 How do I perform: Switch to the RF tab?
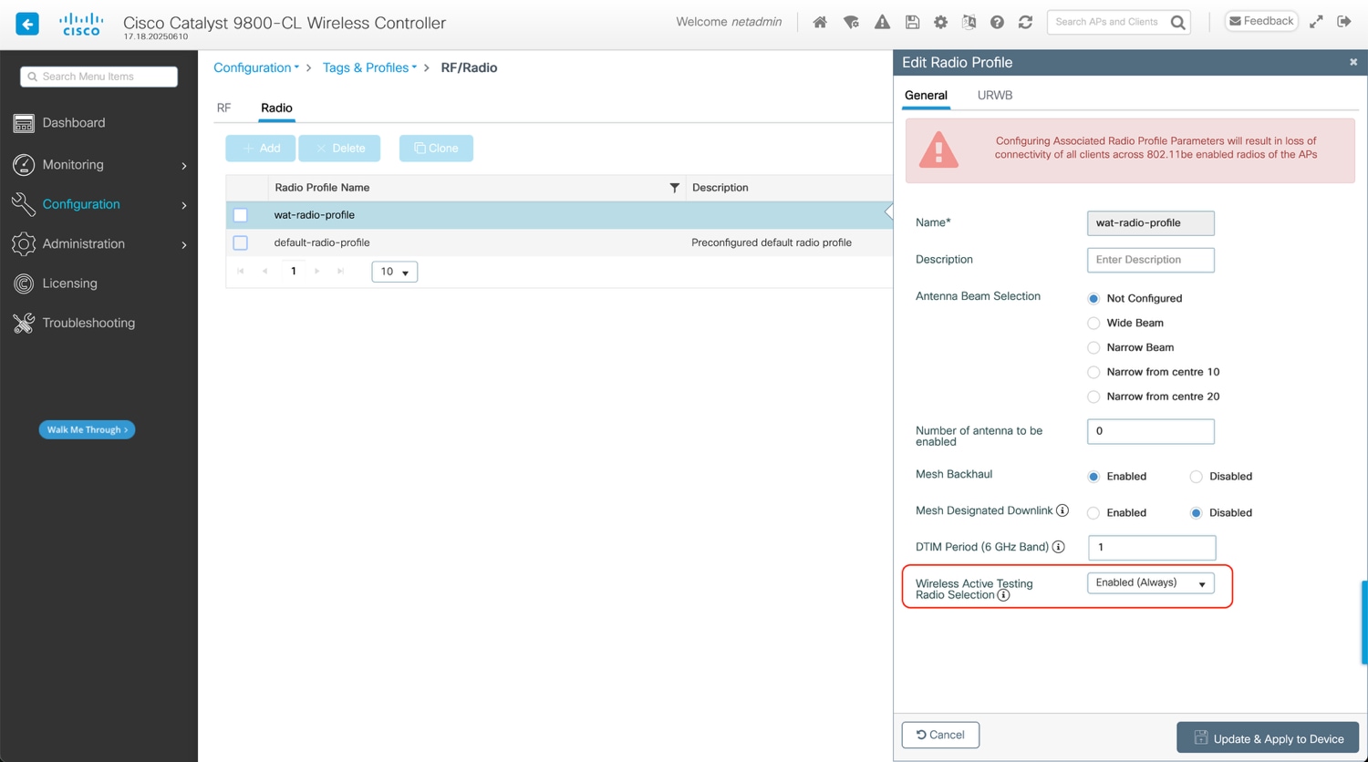click(223, 108)
